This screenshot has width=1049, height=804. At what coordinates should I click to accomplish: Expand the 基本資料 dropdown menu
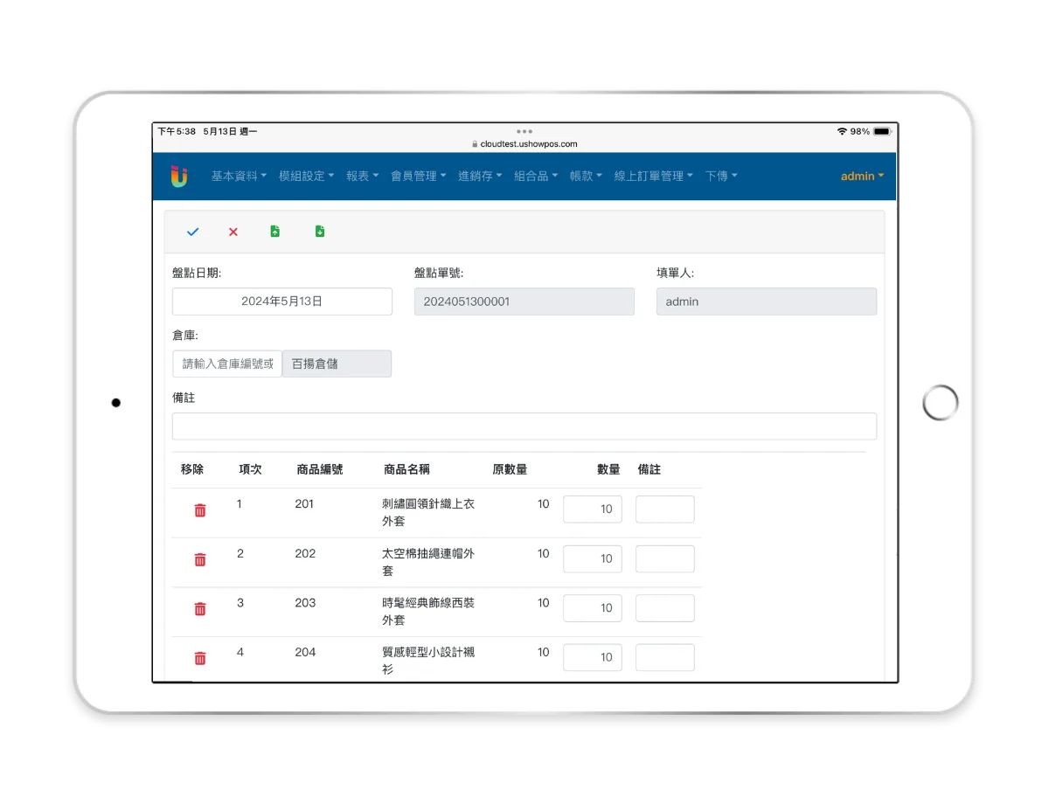tap(239, 176)
